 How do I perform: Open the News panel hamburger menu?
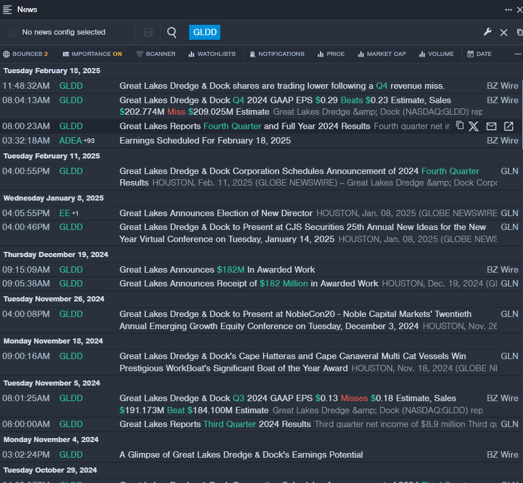tap(7, 9)
